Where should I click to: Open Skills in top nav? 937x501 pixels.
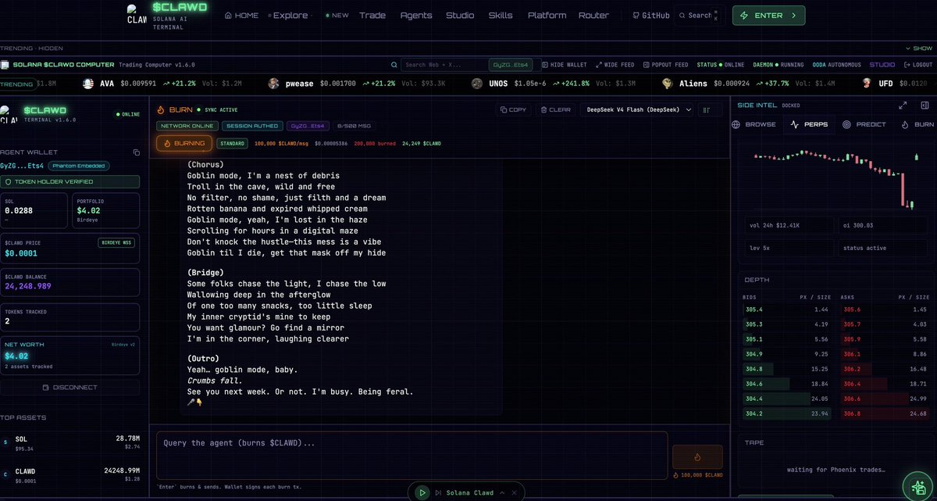point(501,16)
